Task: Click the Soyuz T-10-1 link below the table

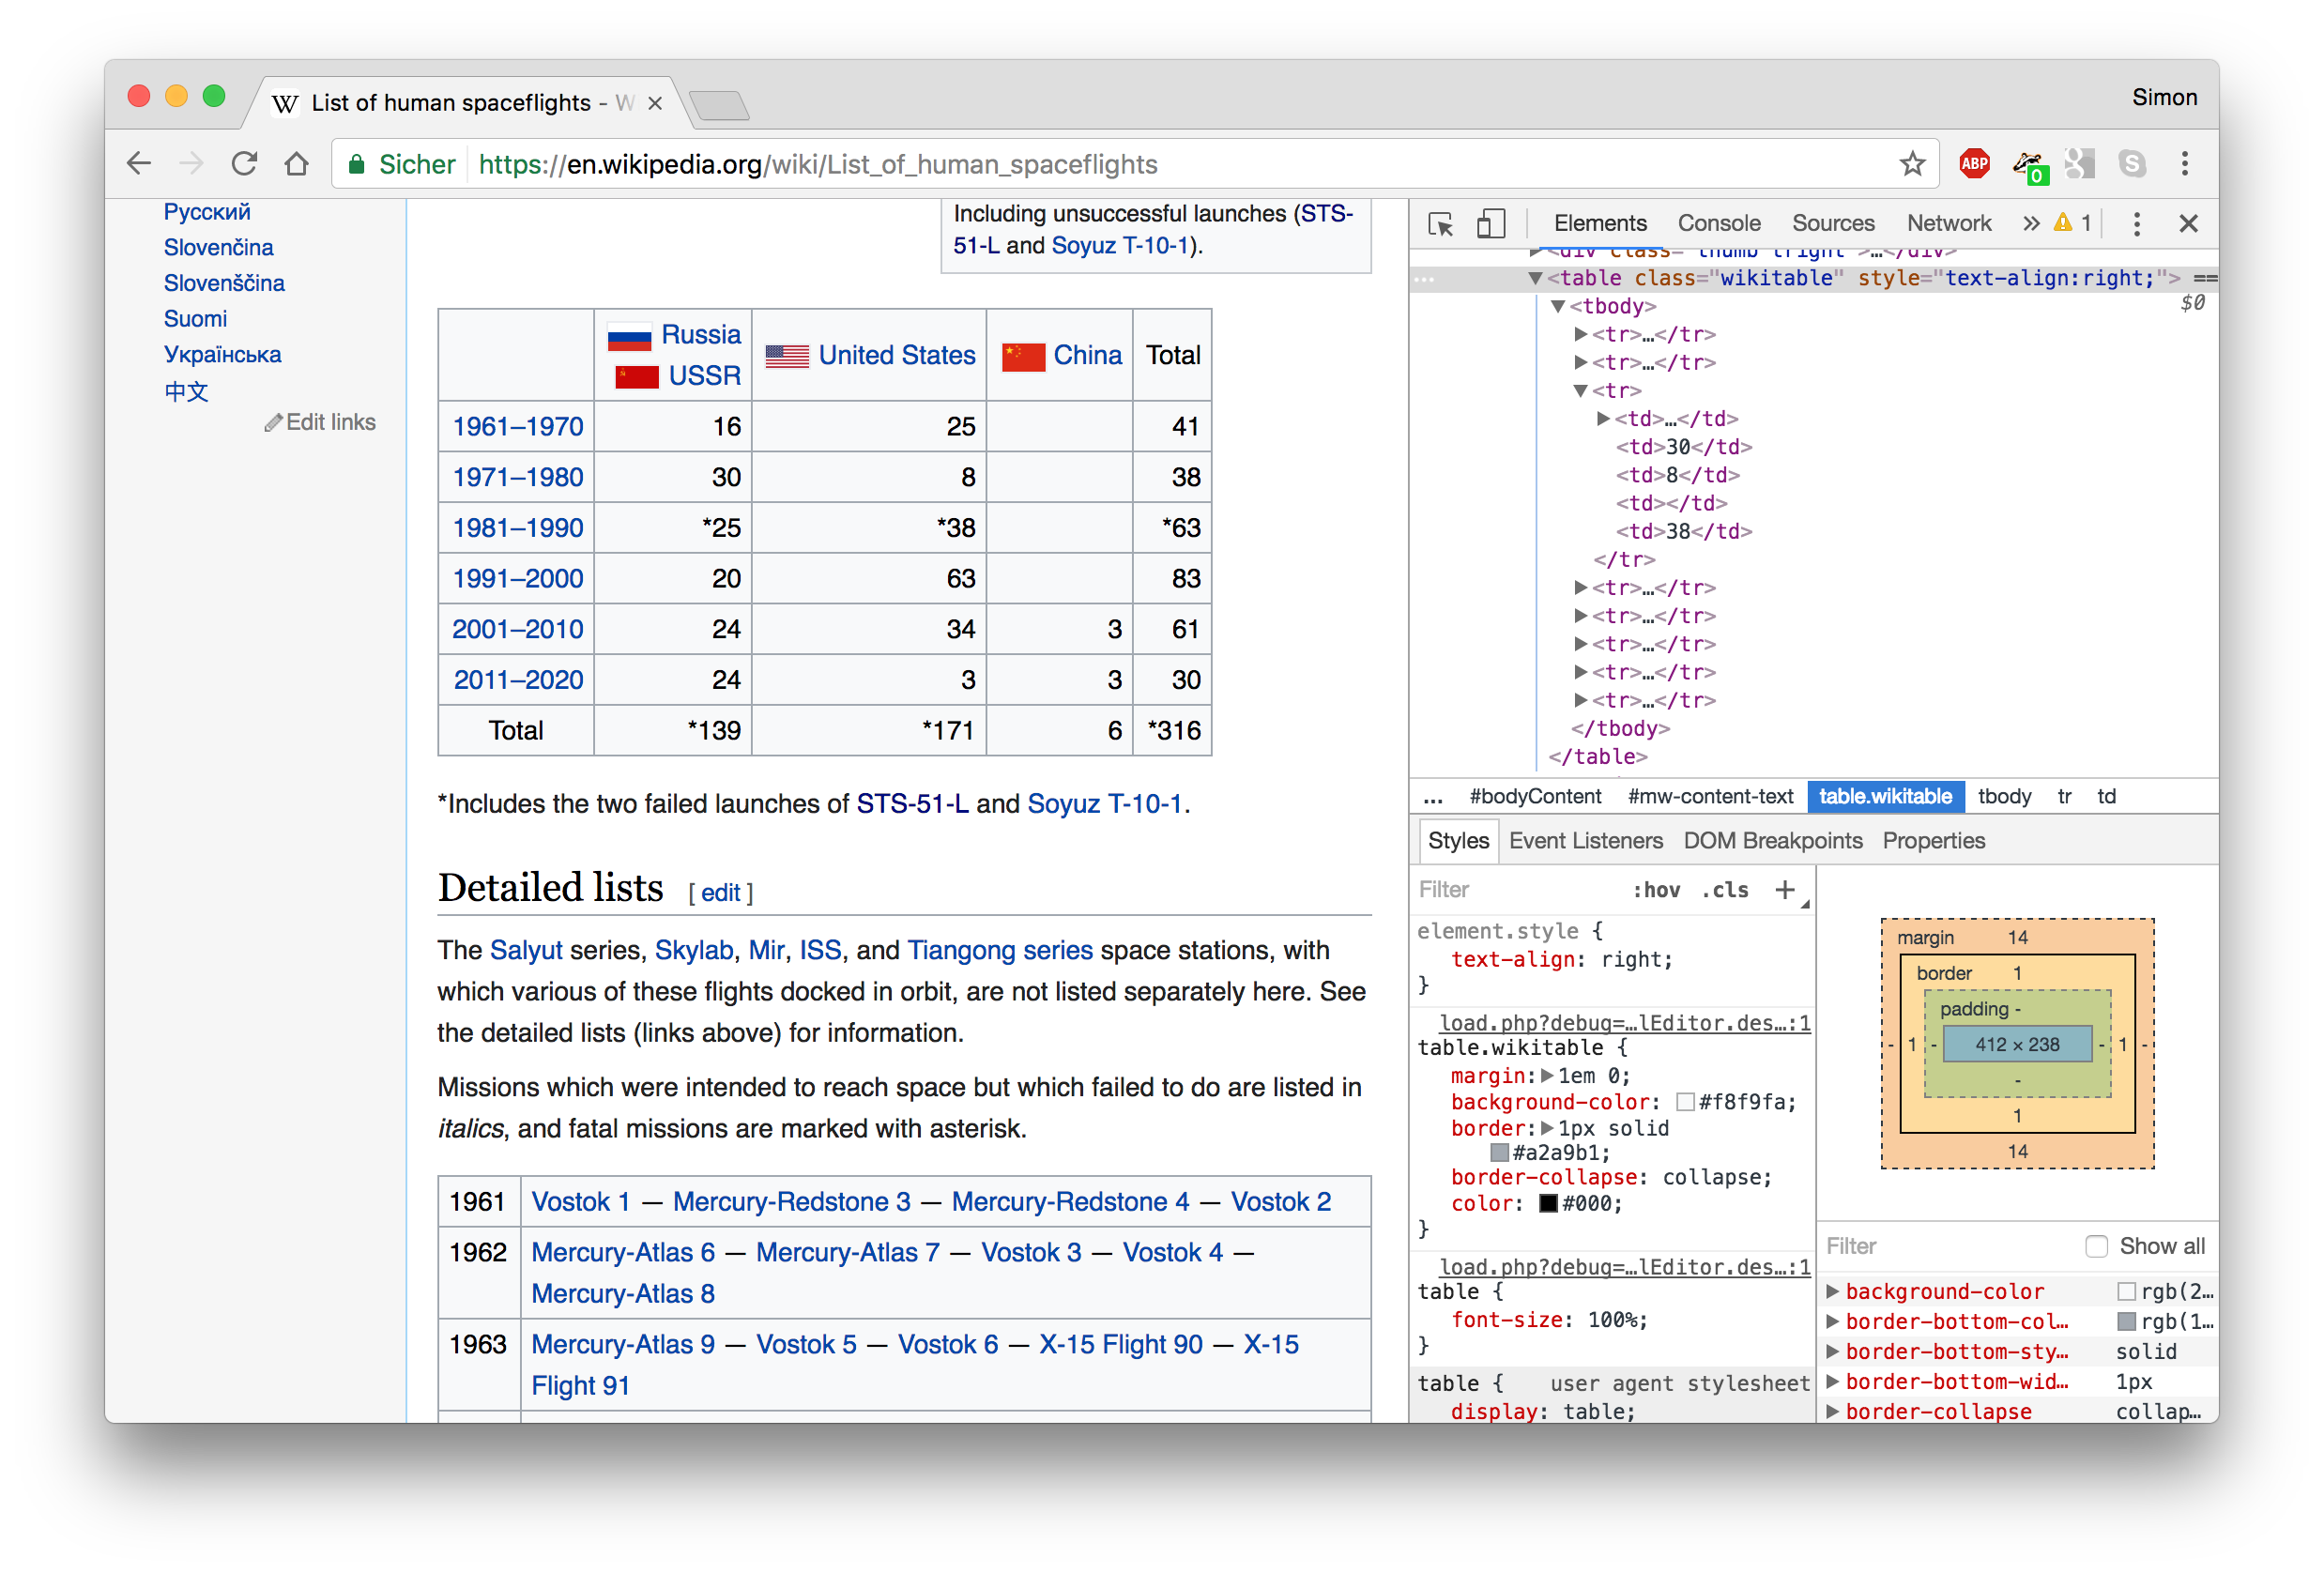Action: click(x=1104, y=804)
